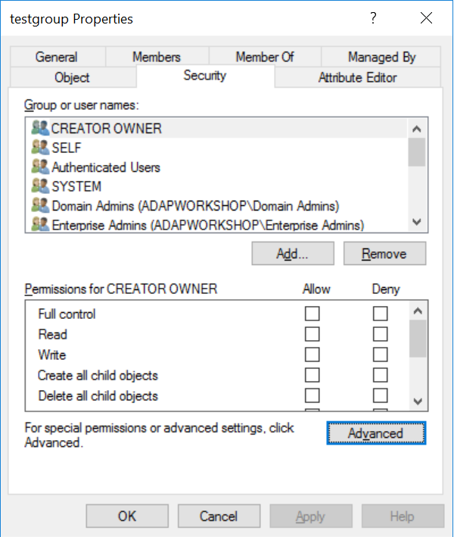Viewport: 454px width, 537px height.
Task: Click the question mark help icon
Action: click(x=373, y=19)
